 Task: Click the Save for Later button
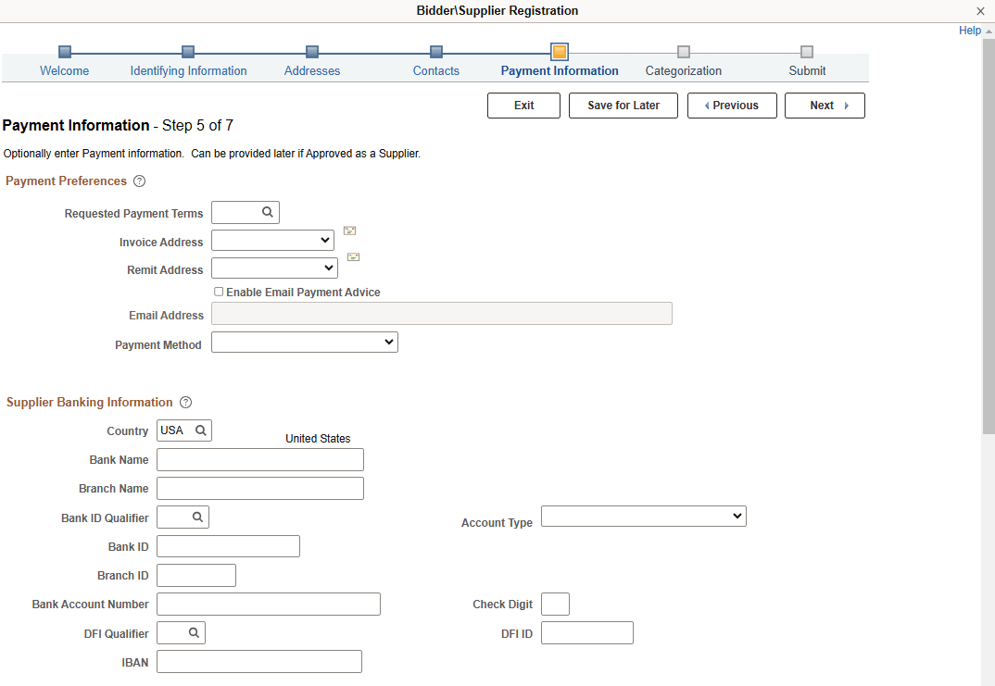tap(623, 105)
